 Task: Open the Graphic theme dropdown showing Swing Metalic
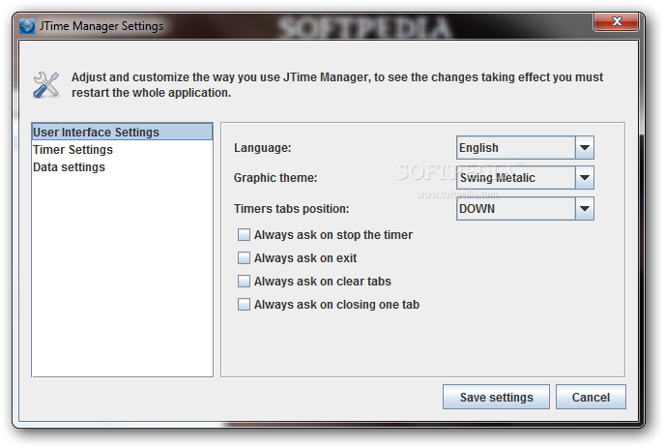tap(525, 177)
